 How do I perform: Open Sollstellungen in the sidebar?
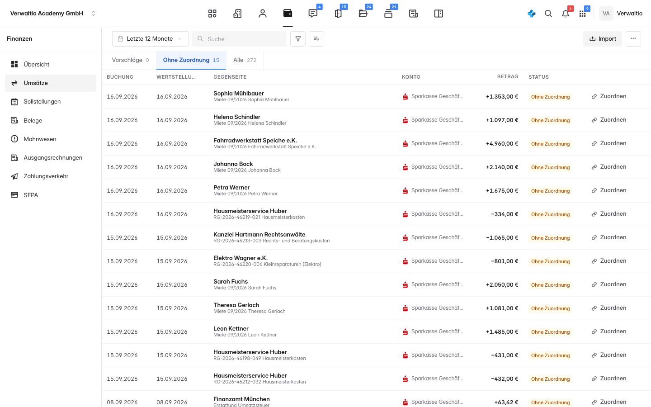click(x=51, y=102)
